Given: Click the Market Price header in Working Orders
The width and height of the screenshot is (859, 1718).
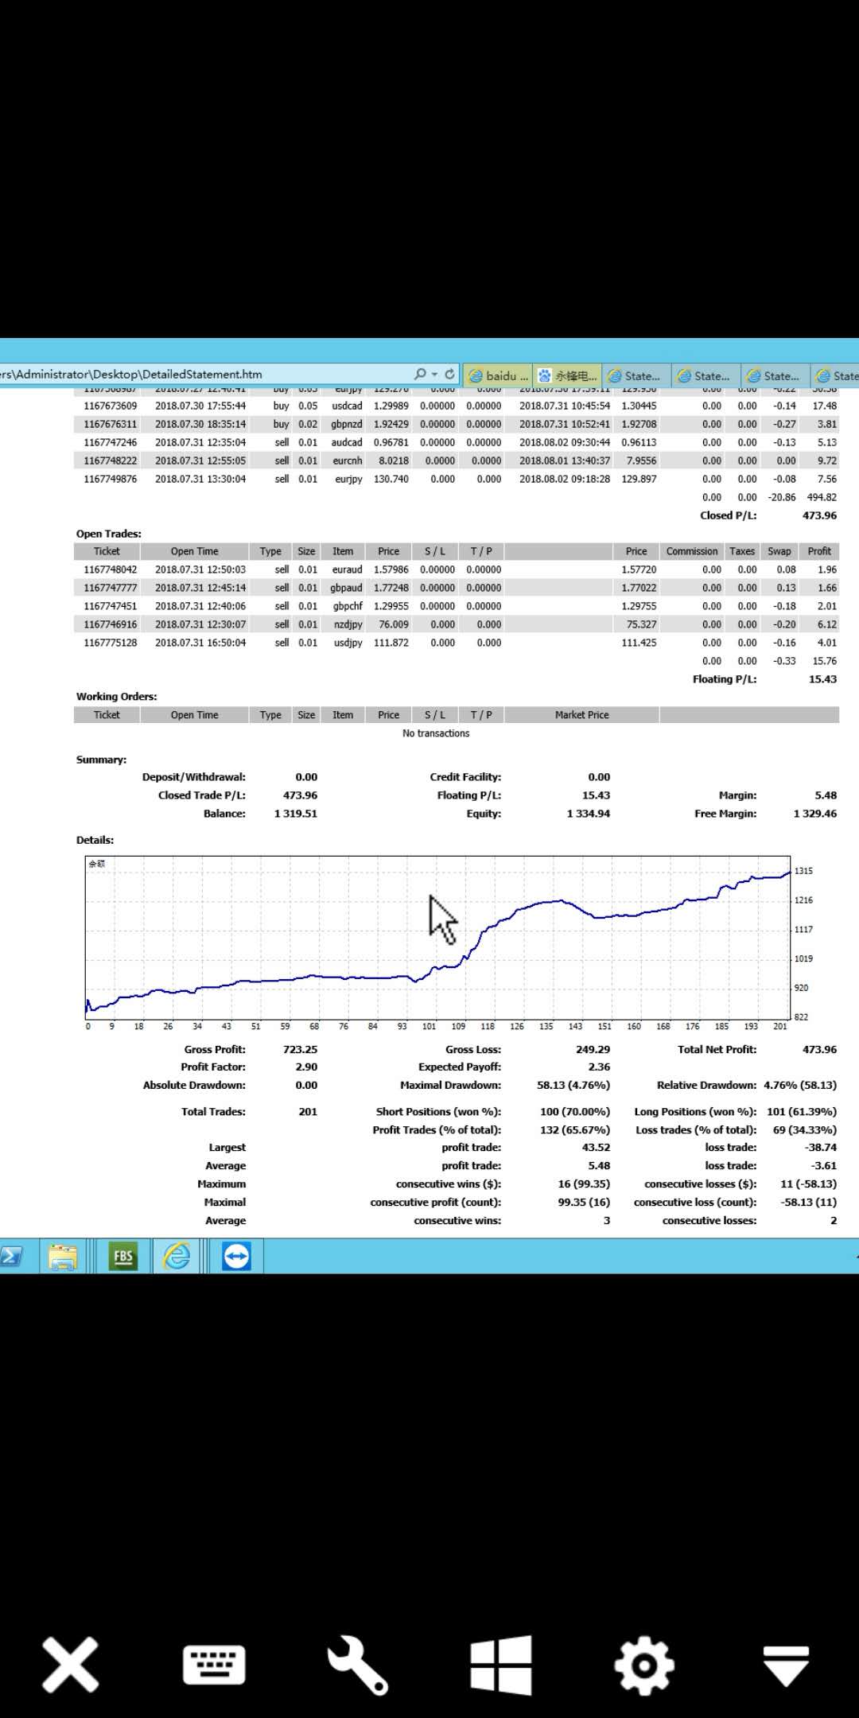Looking at the screenshot, I should click(582, 715).
